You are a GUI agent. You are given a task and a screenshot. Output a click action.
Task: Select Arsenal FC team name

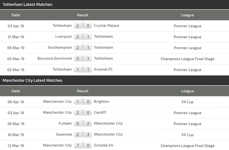tap(103, 69)
